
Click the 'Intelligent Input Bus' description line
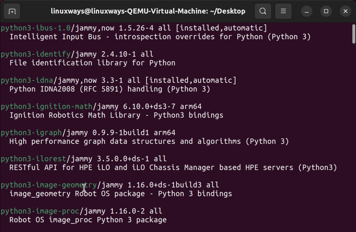[x=160, y=37]
